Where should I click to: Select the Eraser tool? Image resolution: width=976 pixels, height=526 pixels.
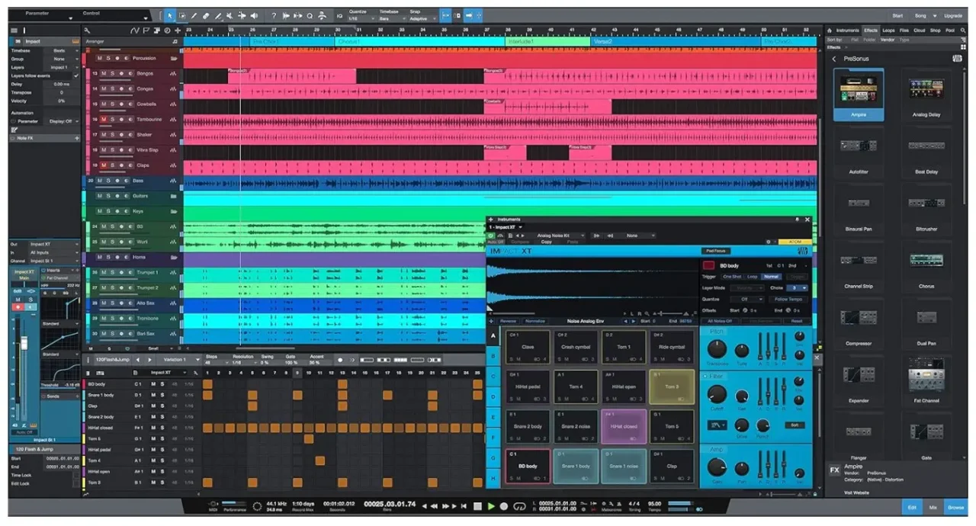click(x=207, y=15)
